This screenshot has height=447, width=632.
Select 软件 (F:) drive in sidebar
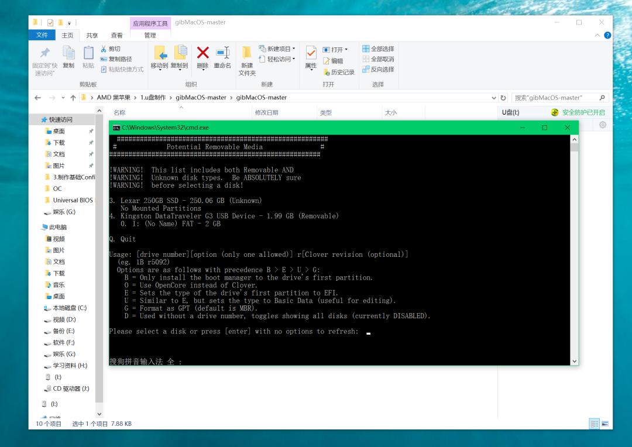59,343
